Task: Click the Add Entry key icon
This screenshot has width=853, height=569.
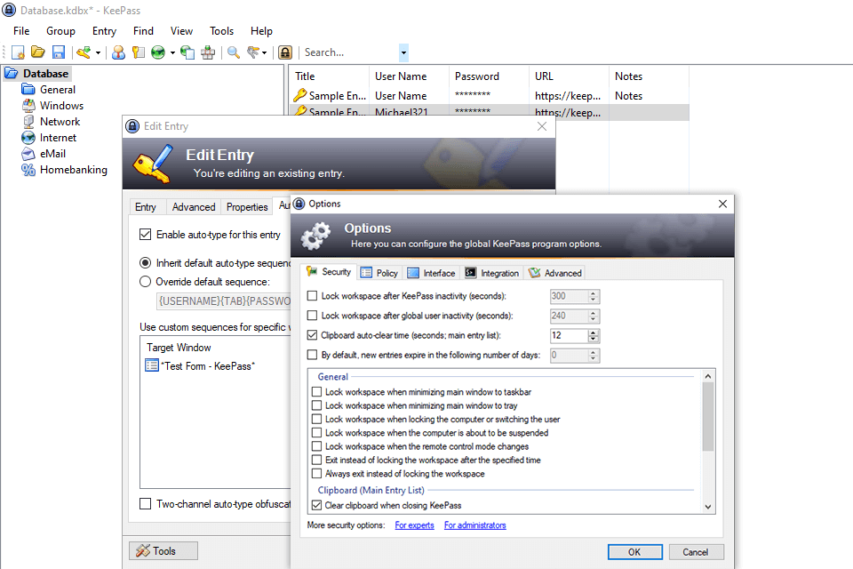Action: (84, 52)
